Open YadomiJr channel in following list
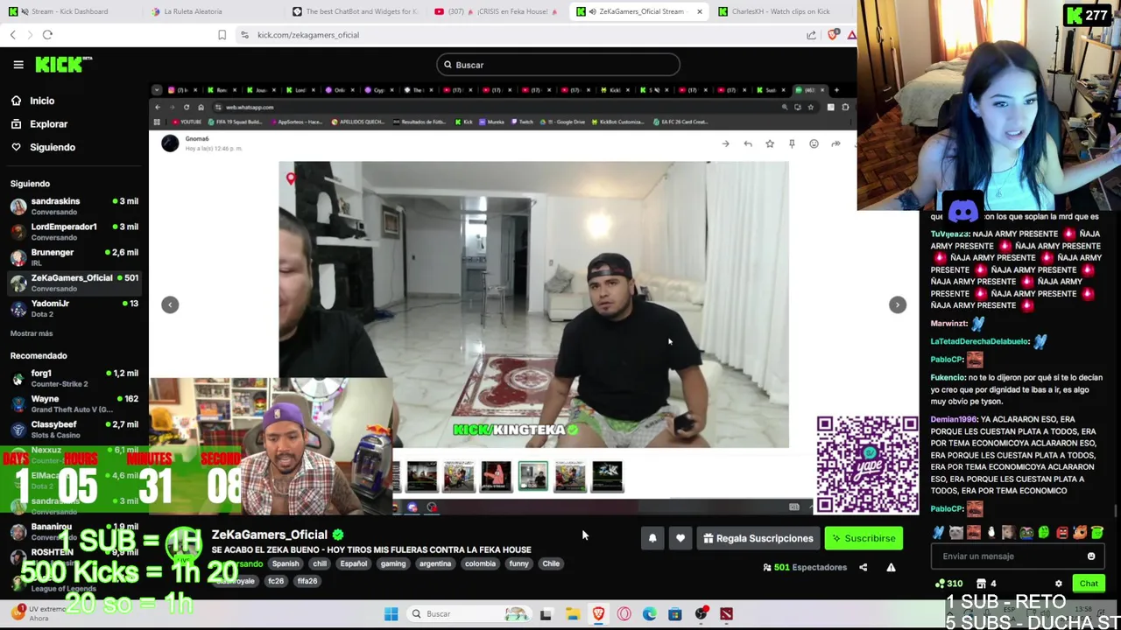This screenshot has width=1121, height=630. tap(74, 307)
